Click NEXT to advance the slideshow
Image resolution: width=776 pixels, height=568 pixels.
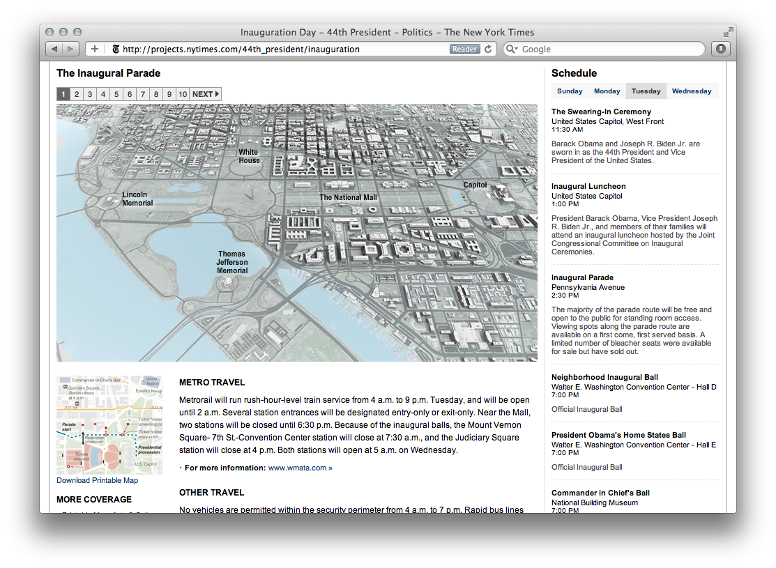click(206, 94)
